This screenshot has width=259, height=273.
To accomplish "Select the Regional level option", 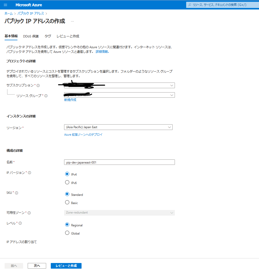I will pyautogui.click(x=67, y=225).
